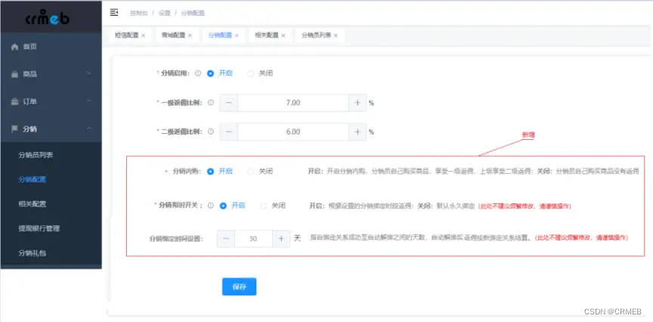Click 分销配置 in the breadcrumb
Screen dimensions: 653x322
click(x=193, y=14)
